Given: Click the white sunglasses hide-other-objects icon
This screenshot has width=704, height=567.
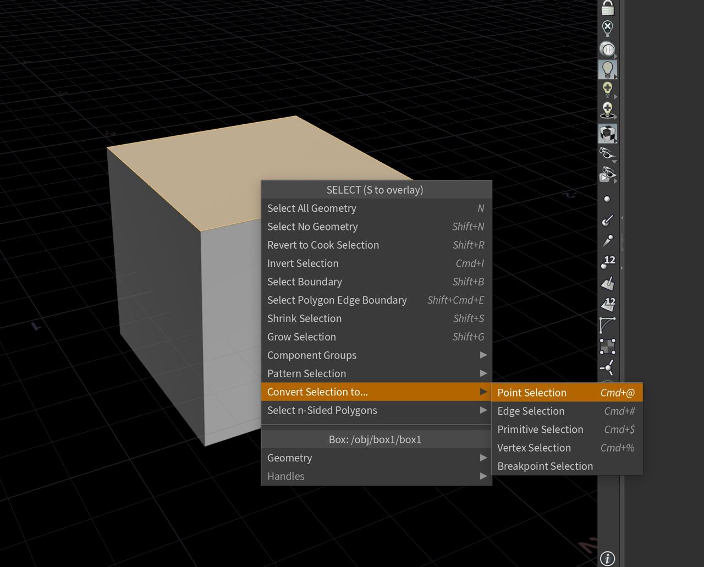Looking at the screenshot, I should 607,154.
